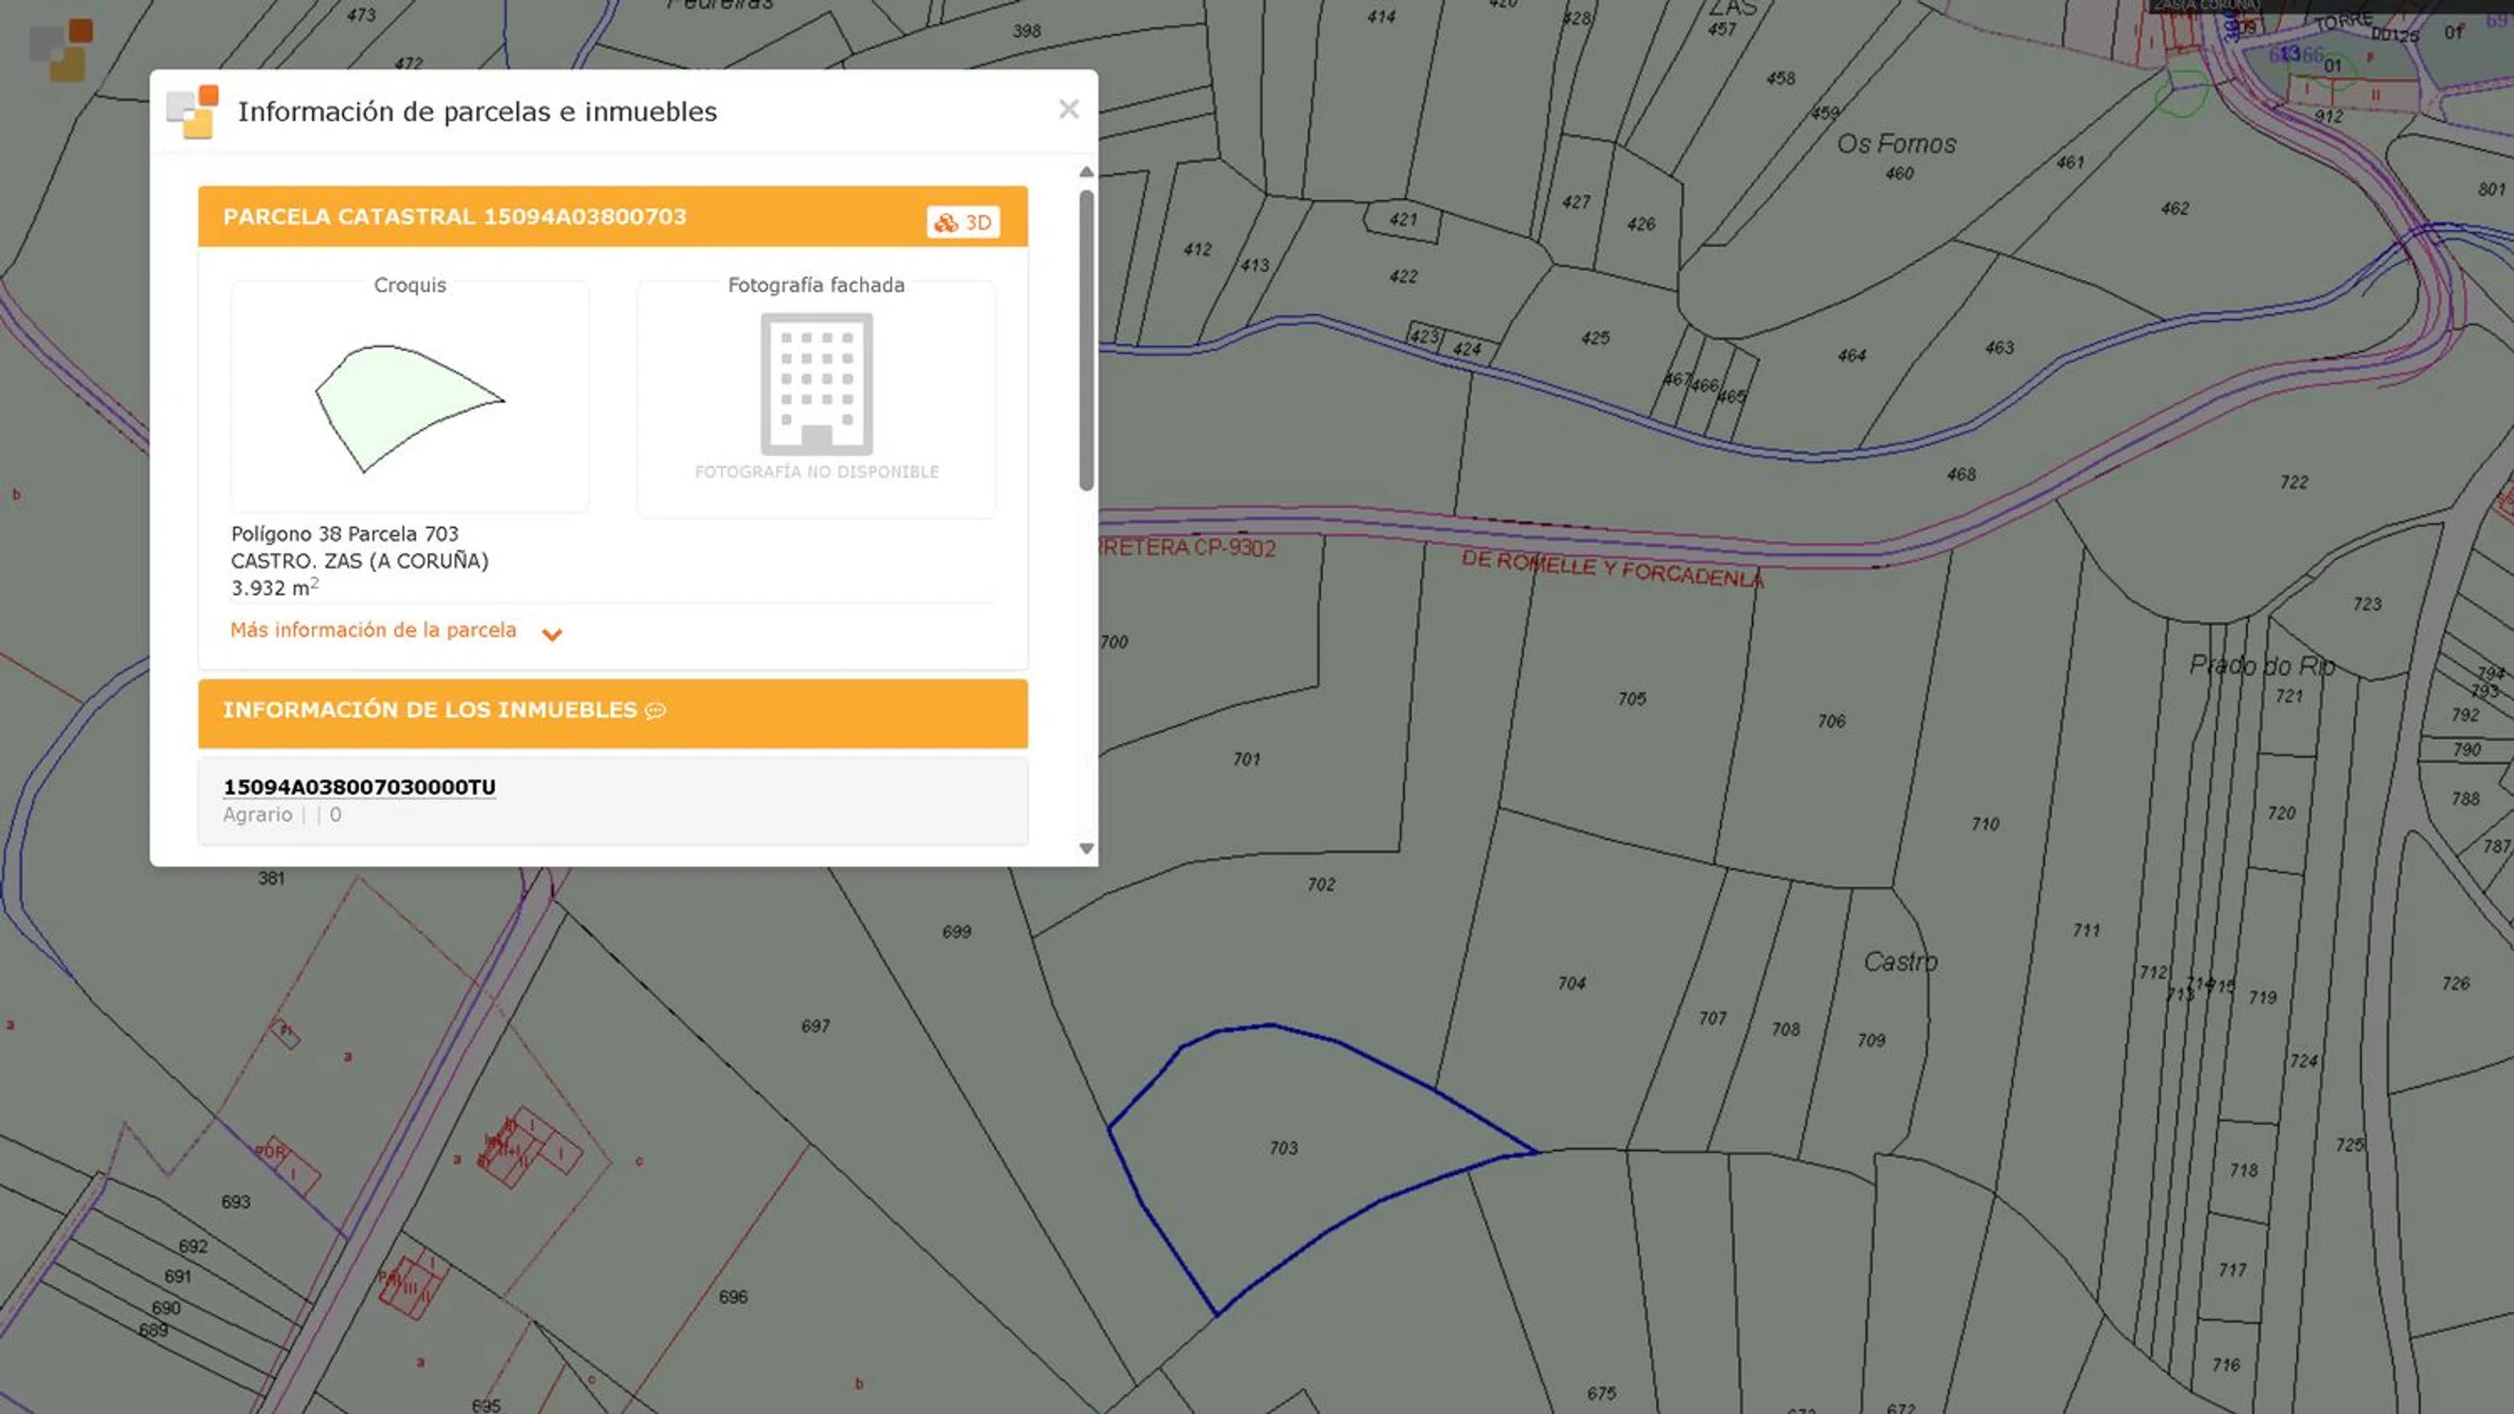2514x1414 pixels.
Task: Click the chevron next to Más información
Action: coord(552,634)
